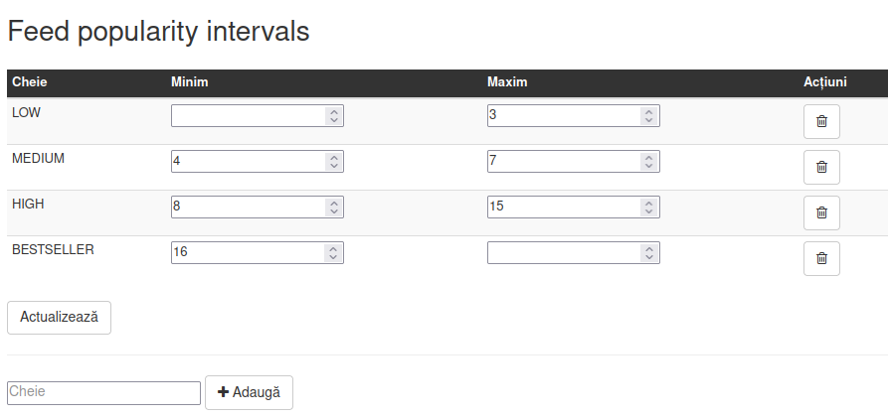
Task: Delete the LOW interval row
Action: (x=821, y=121)
